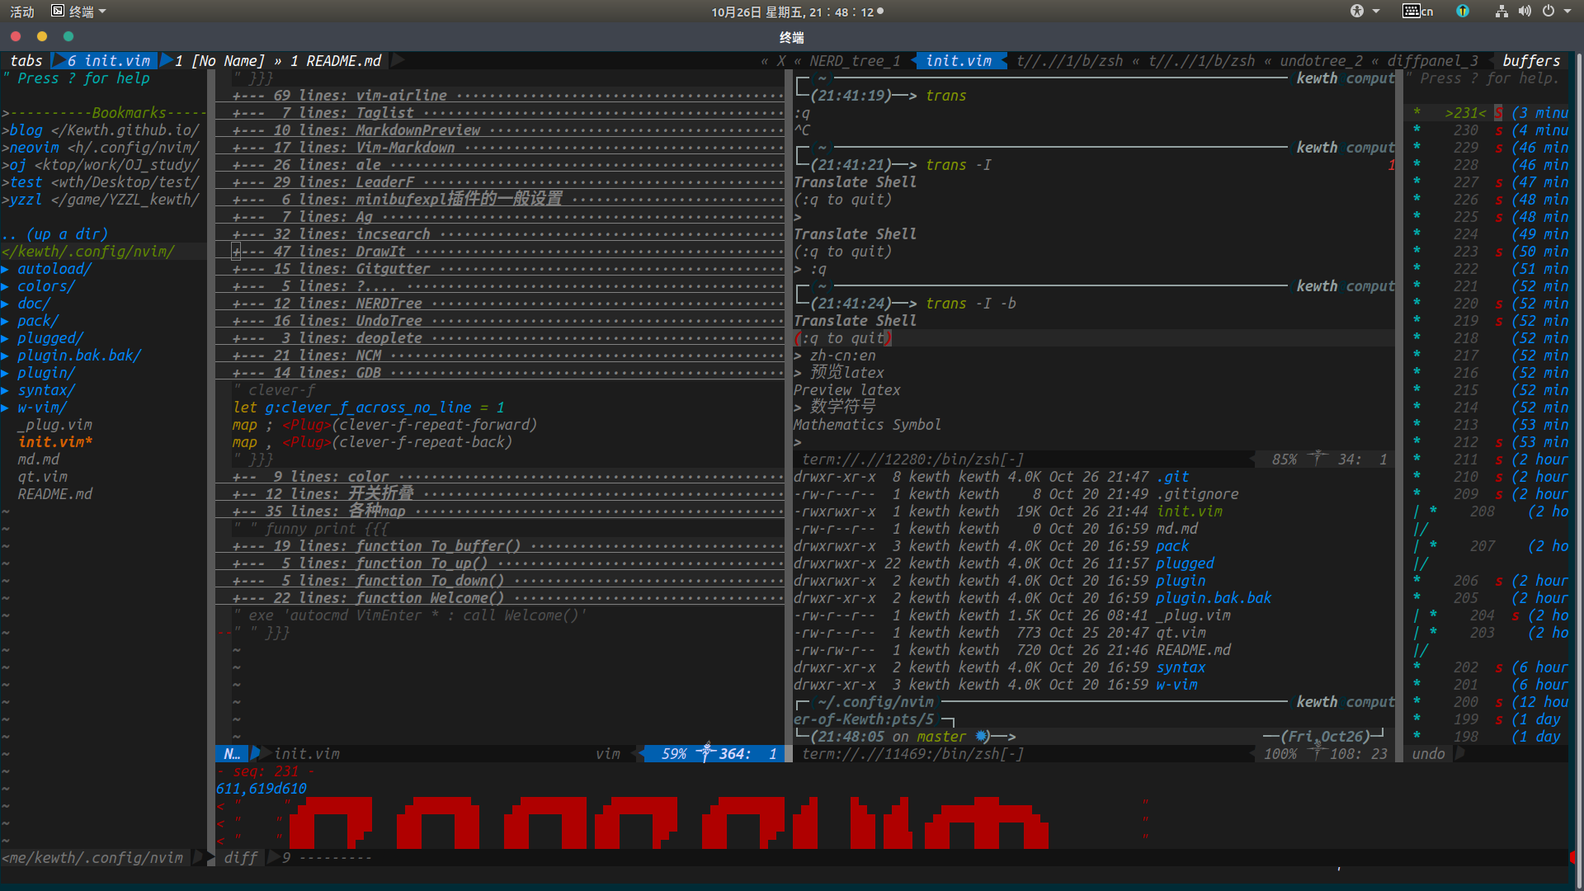Click the network status icon
1584x891 pixels.
pos(1501,11)
